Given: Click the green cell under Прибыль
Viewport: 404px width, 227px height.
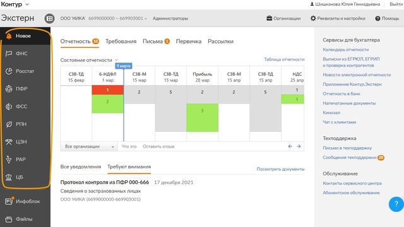Looking at the screenshot, I should pyautogui.click(x=202, y=118).
